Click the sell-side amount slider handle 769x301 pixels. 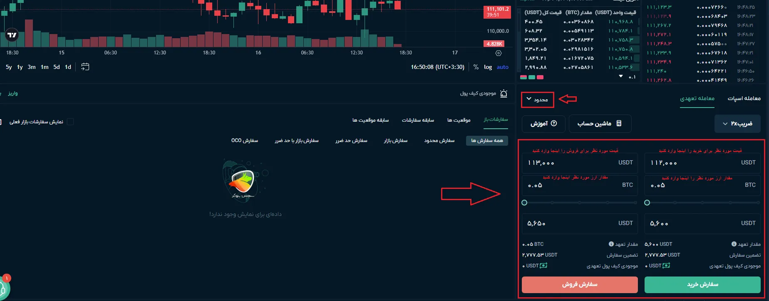click(x=524, y=203)
